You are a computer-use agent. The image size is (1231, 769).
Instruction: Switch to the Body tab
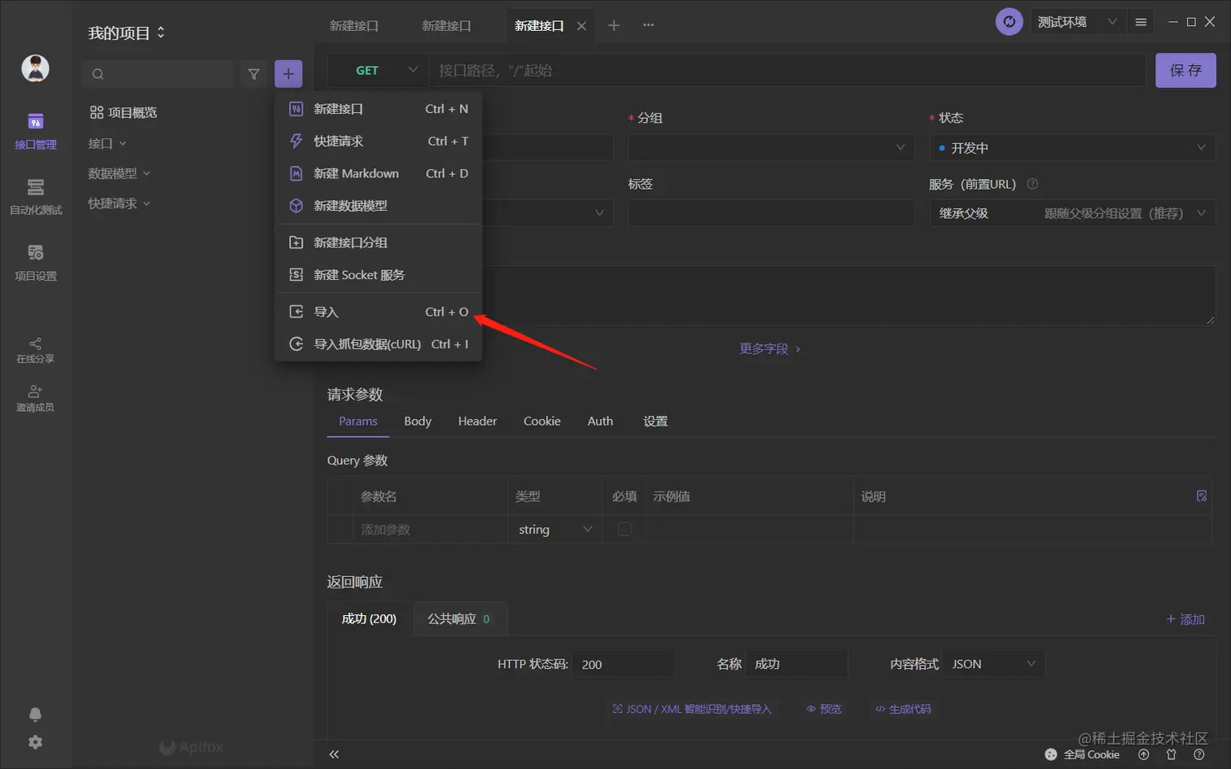(418, 421)
